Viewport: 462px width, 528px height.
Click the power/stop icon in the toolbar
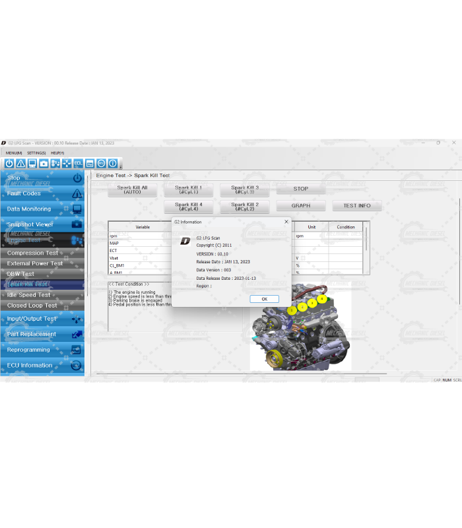coord(9,163)
